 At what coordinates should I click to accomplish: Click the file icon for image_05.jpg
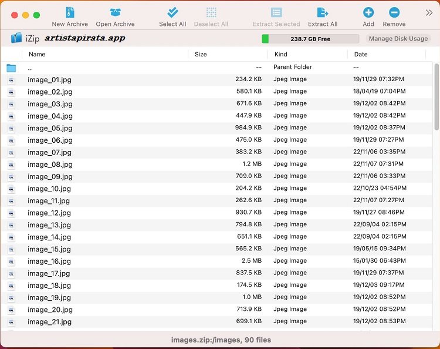tap(11, 129)
